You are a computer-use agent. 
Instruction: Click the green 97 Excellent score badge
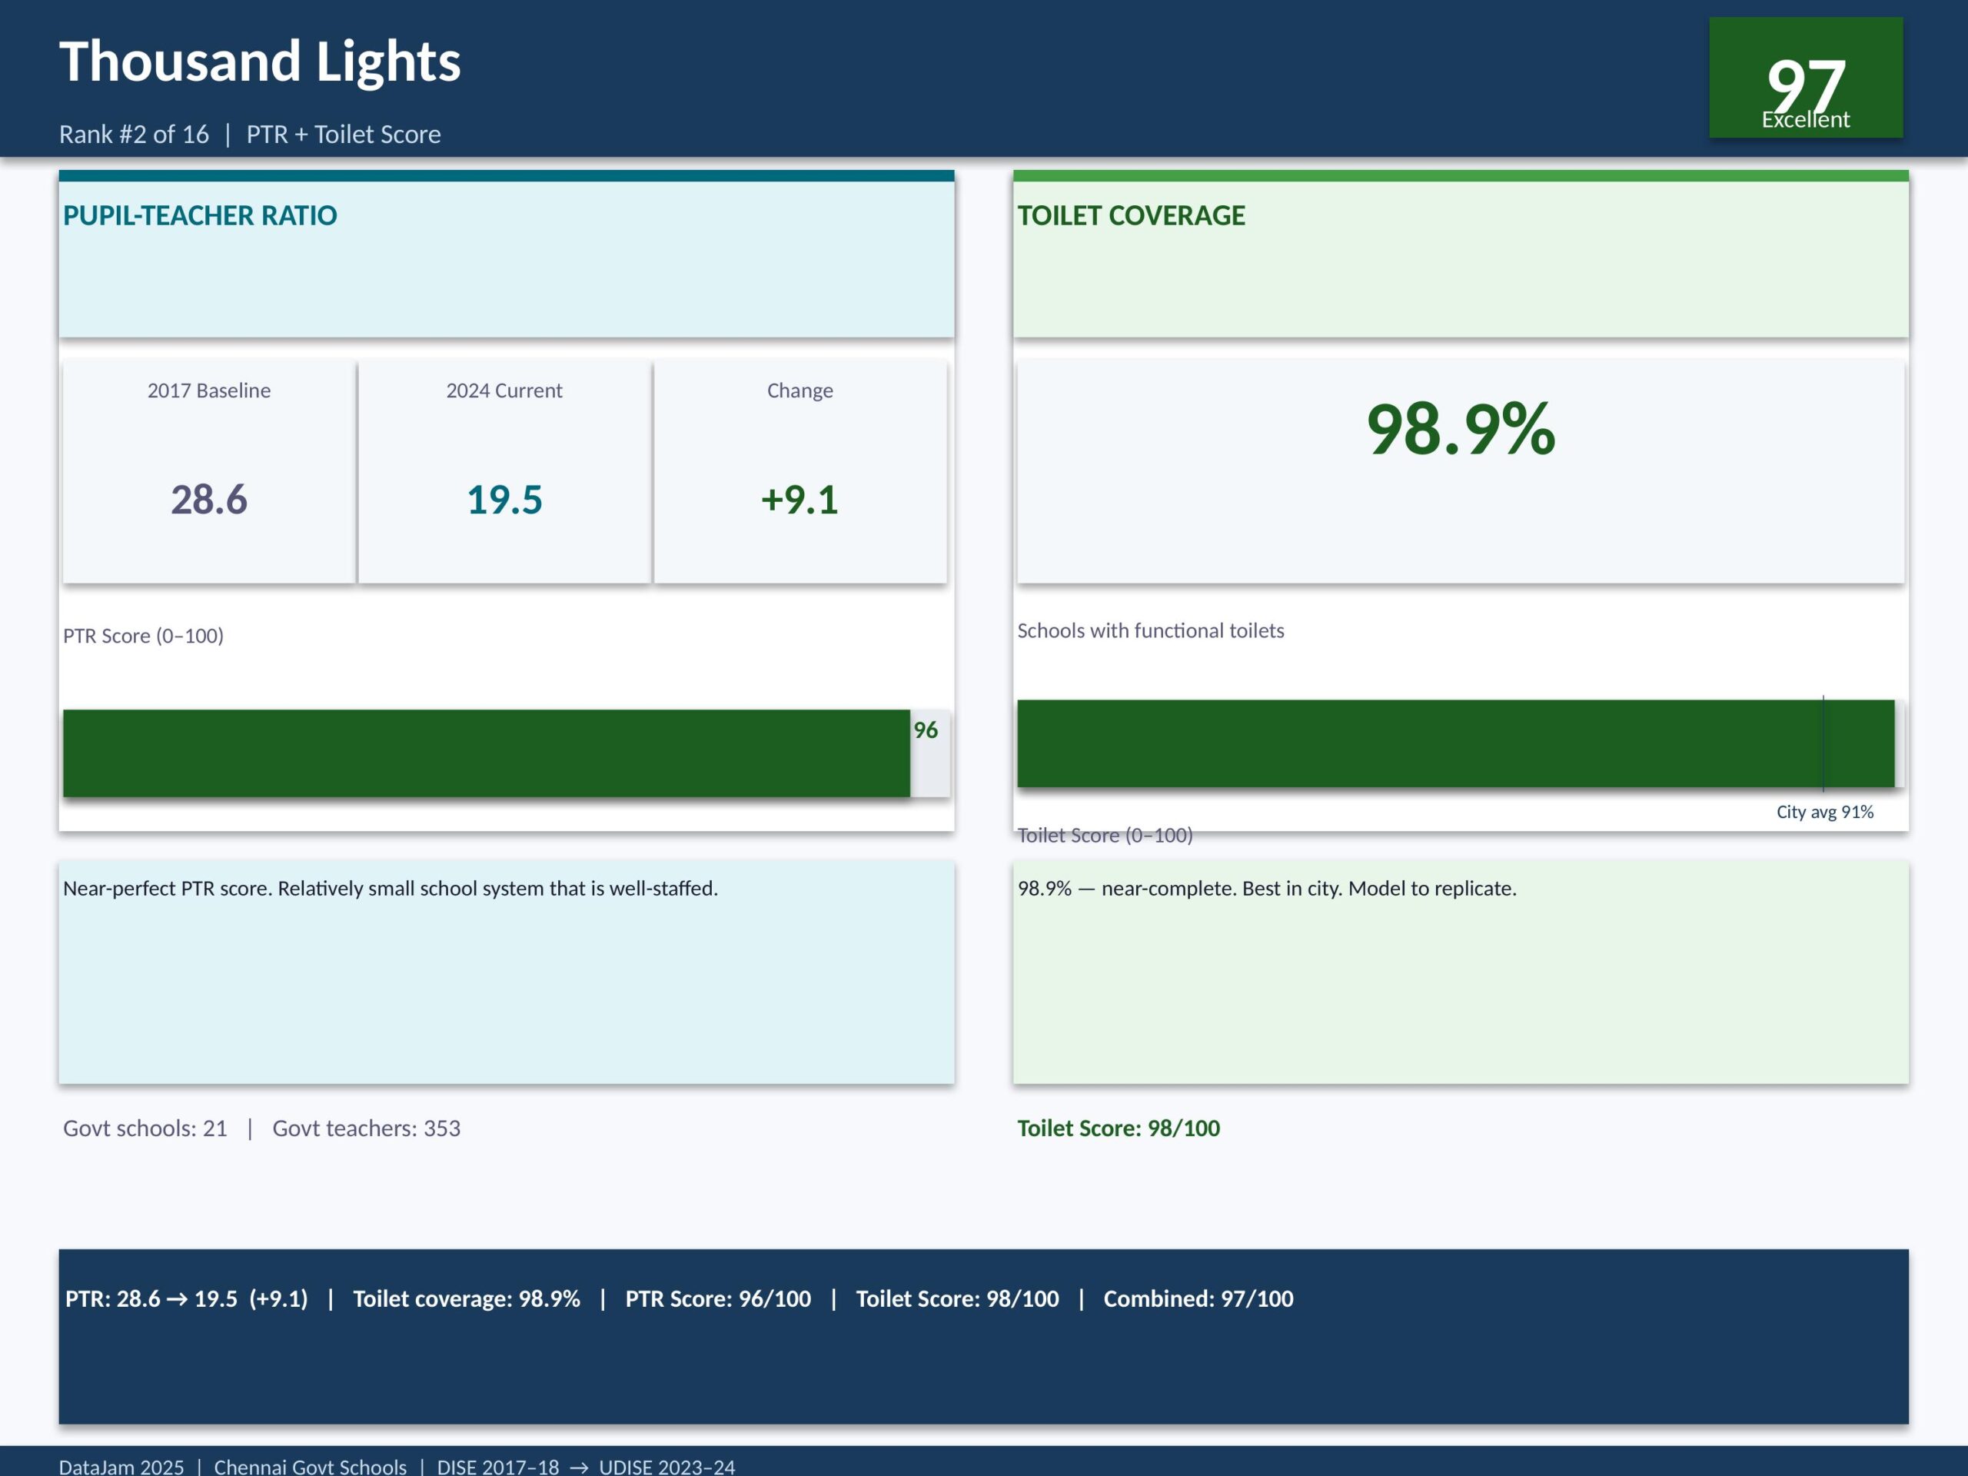[x=1805, y=78]
